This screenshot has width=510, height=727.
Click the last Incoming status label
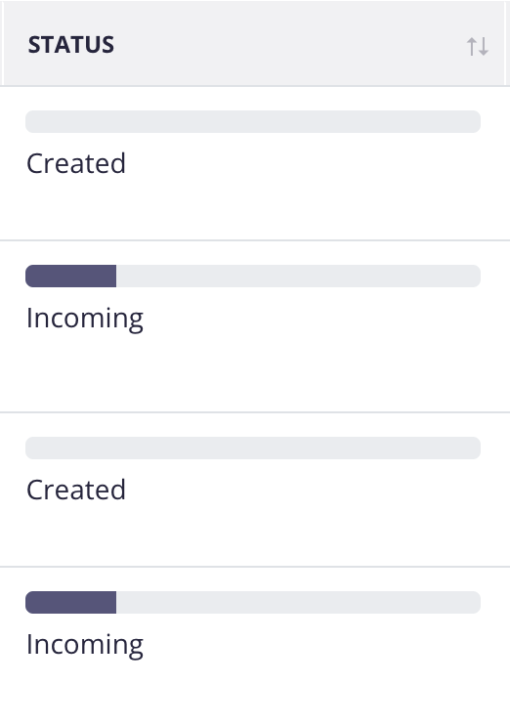tap(85, 645)
